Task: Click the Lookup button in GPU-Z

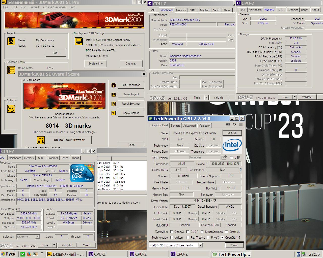Action: 232,133
